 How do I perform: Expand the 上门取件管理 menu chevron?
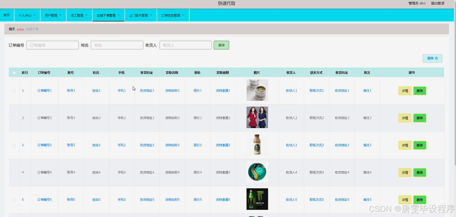[x=151, y=15]
